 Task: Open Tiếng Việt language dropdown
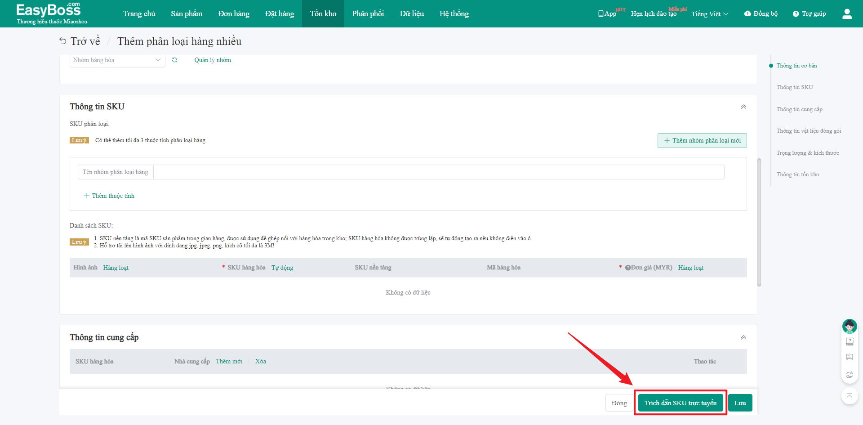pyautogui.click(x=710, y=14)
